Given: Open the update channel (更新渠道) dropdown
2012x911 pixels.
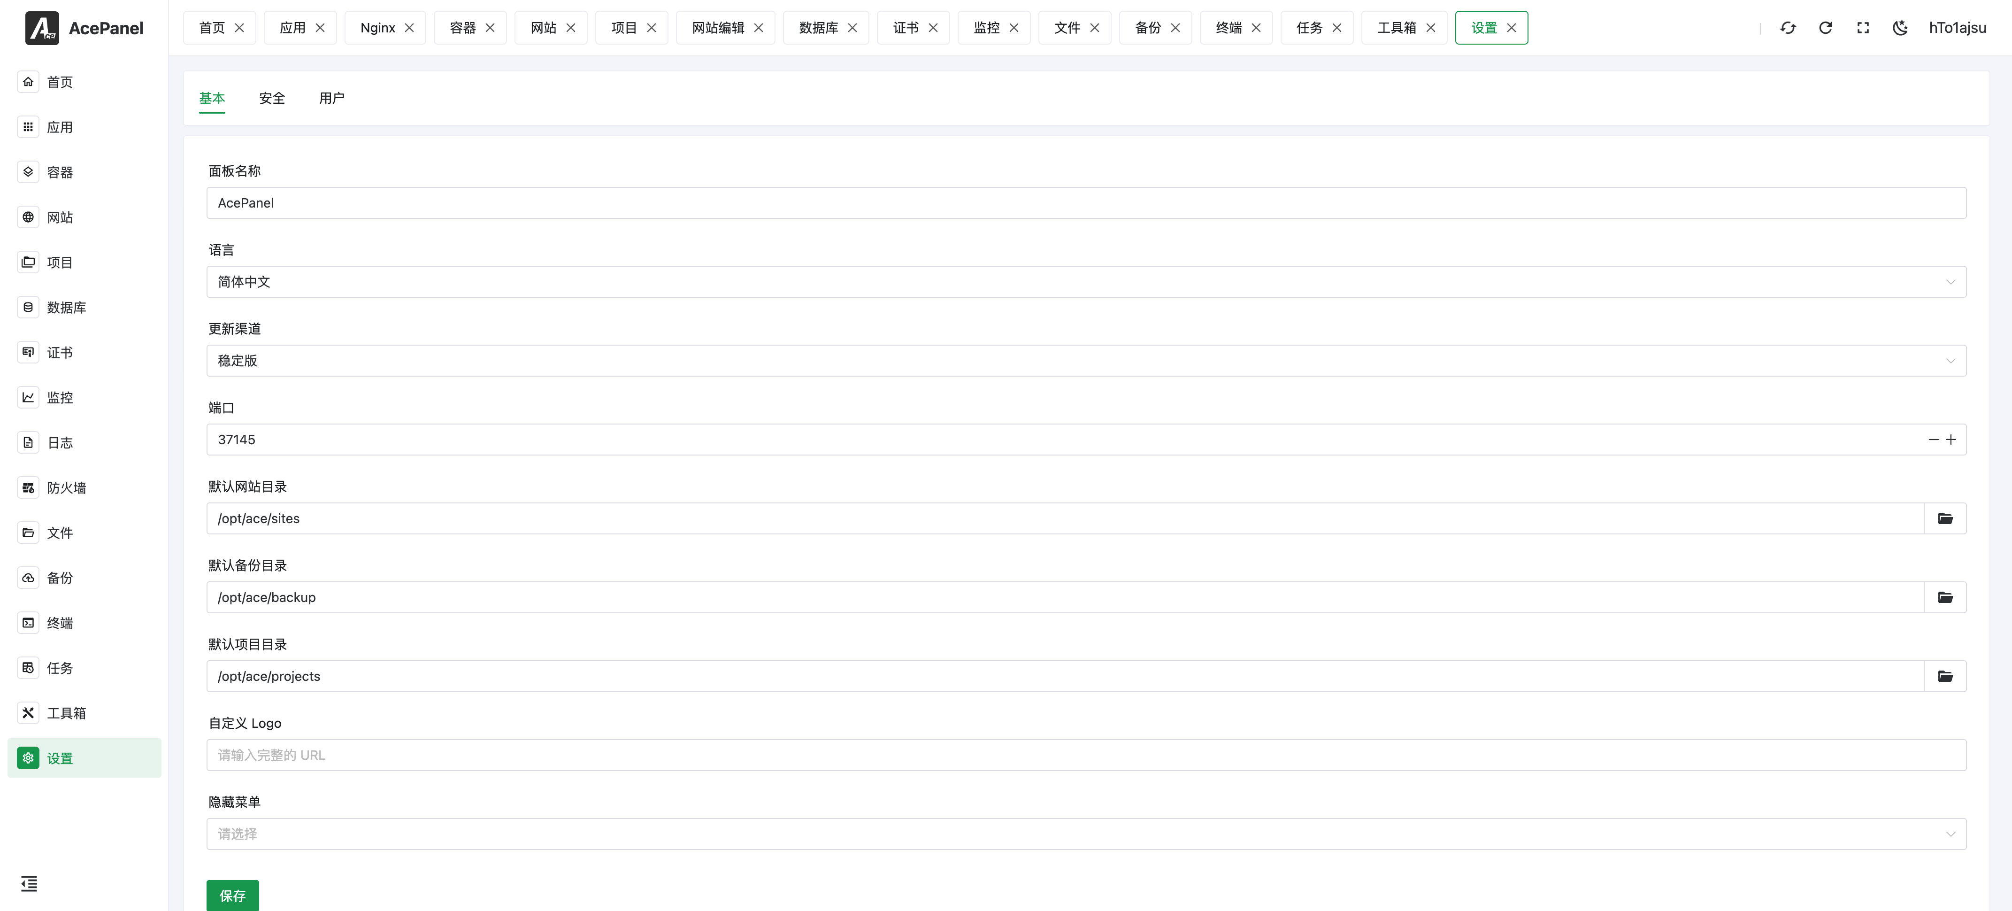Looking at the screenshot, I should tap(1086, 361).
